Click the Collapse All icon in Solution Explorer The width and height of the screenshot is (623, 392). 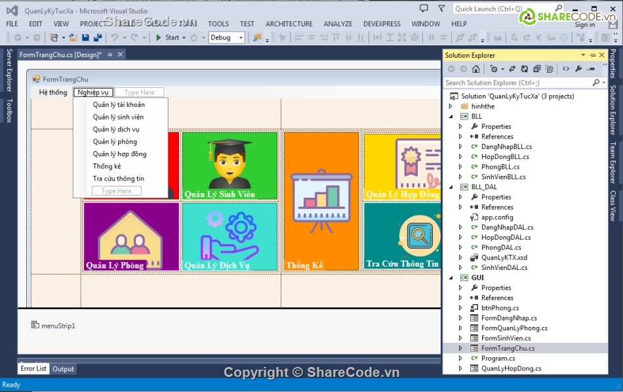point(537,69)
